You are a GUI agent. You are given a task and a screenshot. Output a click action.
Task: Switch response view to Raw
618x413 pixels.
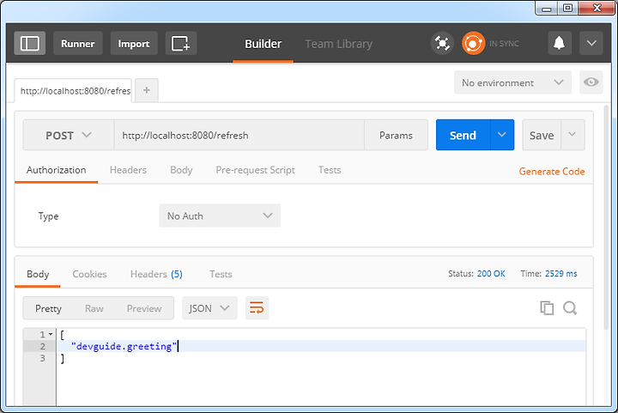pos(94,308)
